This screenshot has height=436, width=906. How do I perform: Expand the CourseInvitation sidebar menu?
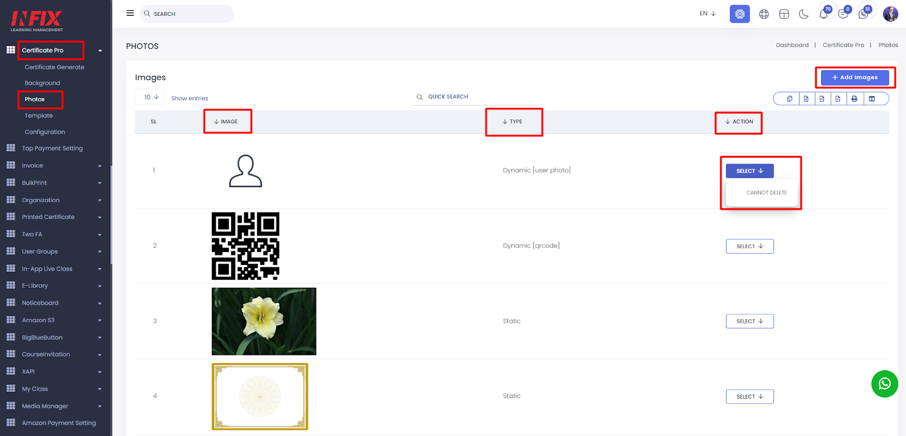(x=100, y=355)
